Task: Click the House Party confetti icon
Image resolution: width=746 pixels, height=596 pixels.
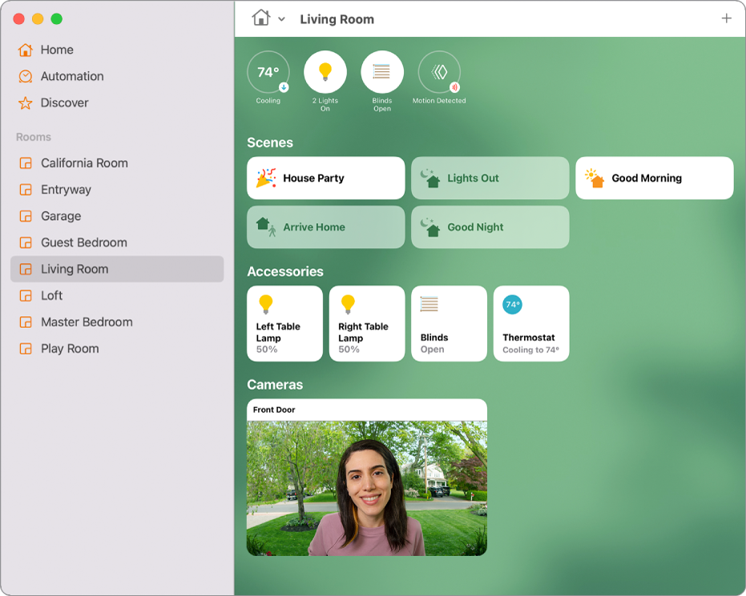Action: (266, 178)
